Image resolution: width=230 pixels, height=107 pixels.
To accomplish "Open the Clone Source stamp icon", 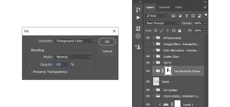I will click(x=138, y=47).
